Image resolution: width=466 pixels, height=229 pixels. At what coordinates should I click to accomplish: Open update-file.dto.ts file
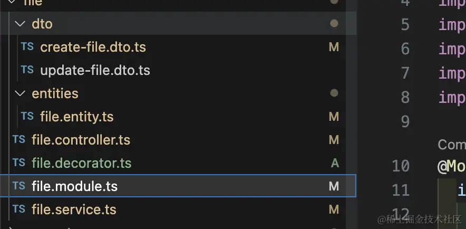[x=95, y=70]
